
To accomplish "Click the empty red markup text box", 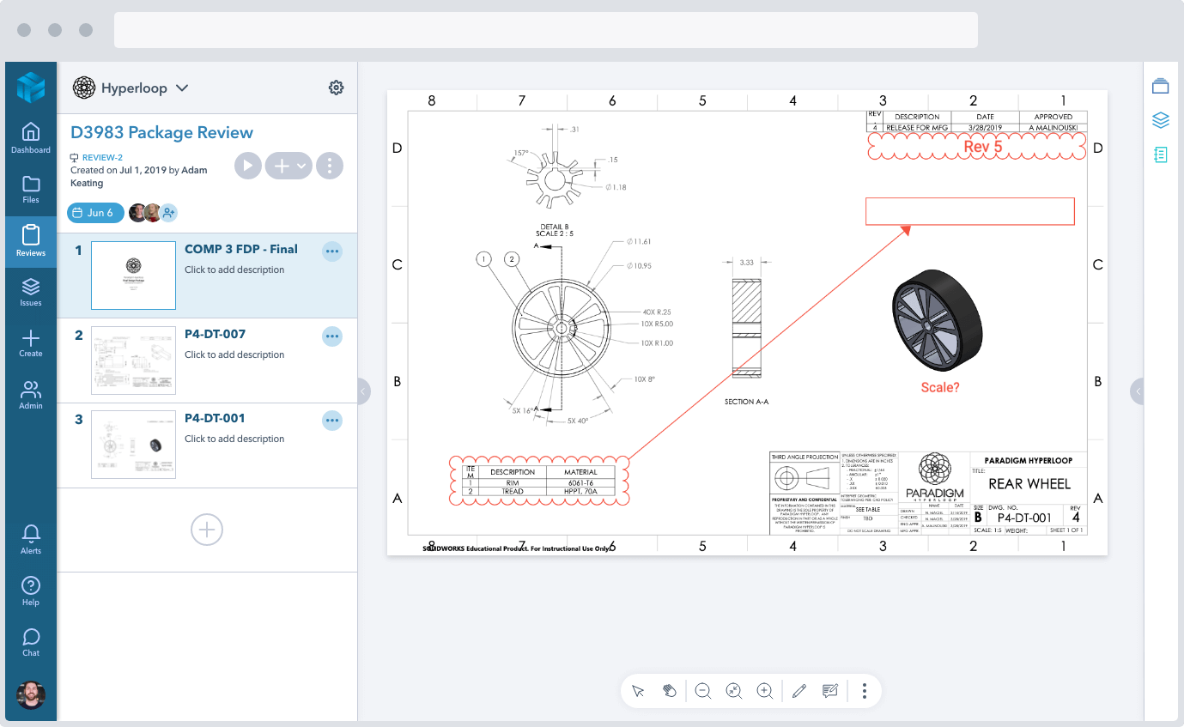I will click(x=969, y=211).
